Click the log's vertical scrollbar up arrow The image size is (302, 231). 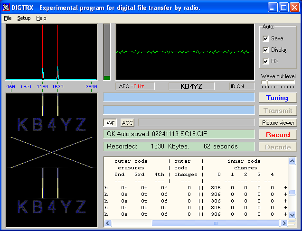[x=293, y=162]
